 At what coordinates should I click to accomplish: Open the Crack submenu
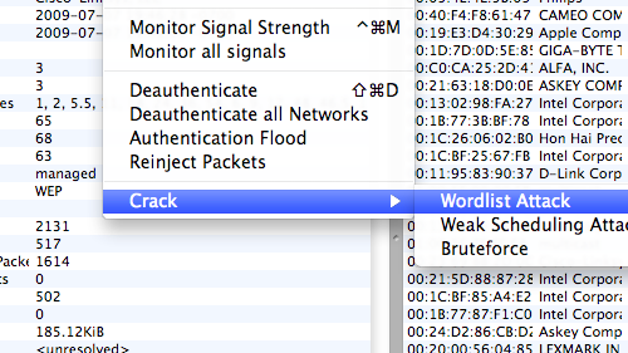259,201
